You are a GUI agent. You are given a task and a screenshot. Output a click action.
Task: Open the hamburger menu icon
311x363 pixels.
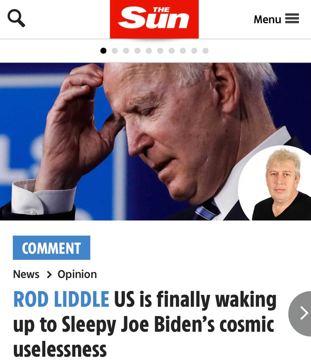click(292, 18)
